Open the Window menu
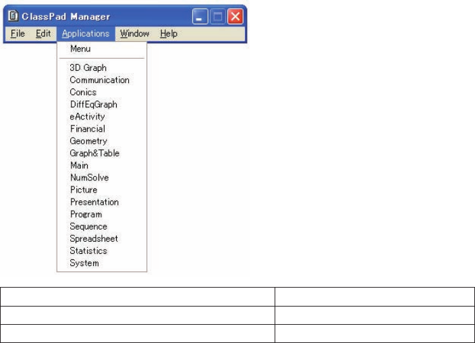Screen dimensions: 475x343 (134, 33)
